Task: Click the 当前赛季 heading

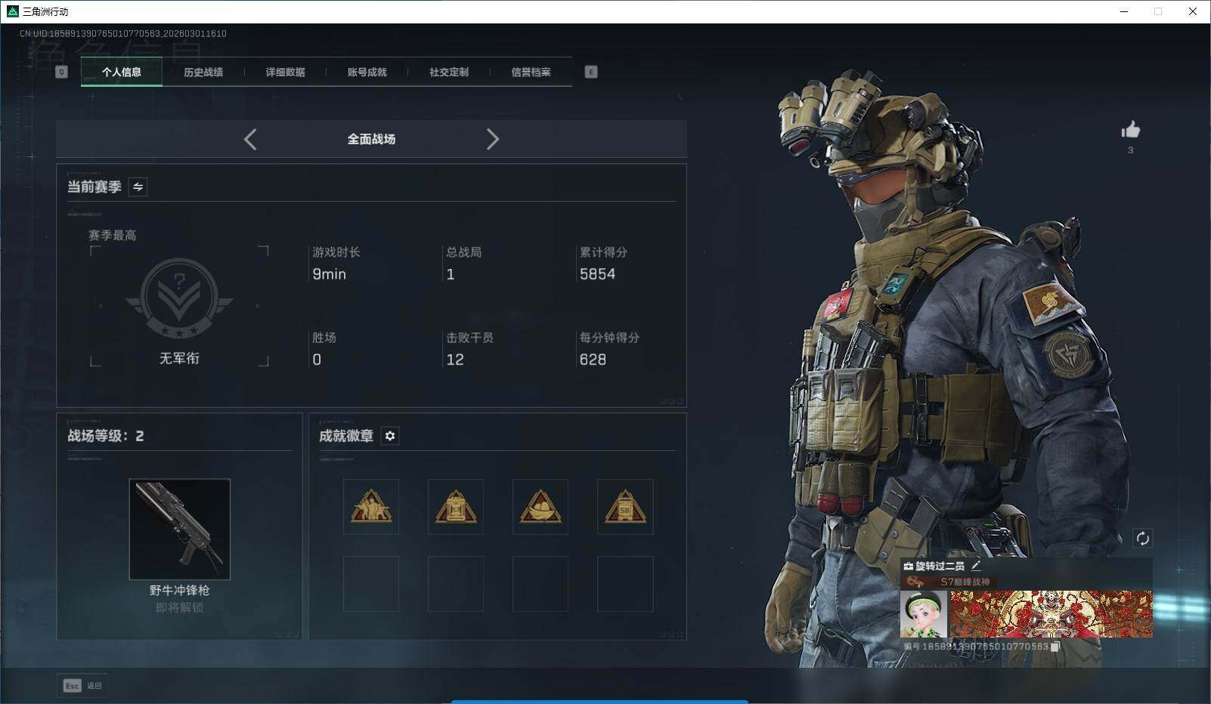Action: tap(94, 187)
